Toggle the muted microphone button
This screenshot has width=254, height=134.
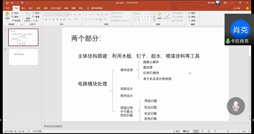click(x=236, y=106)
